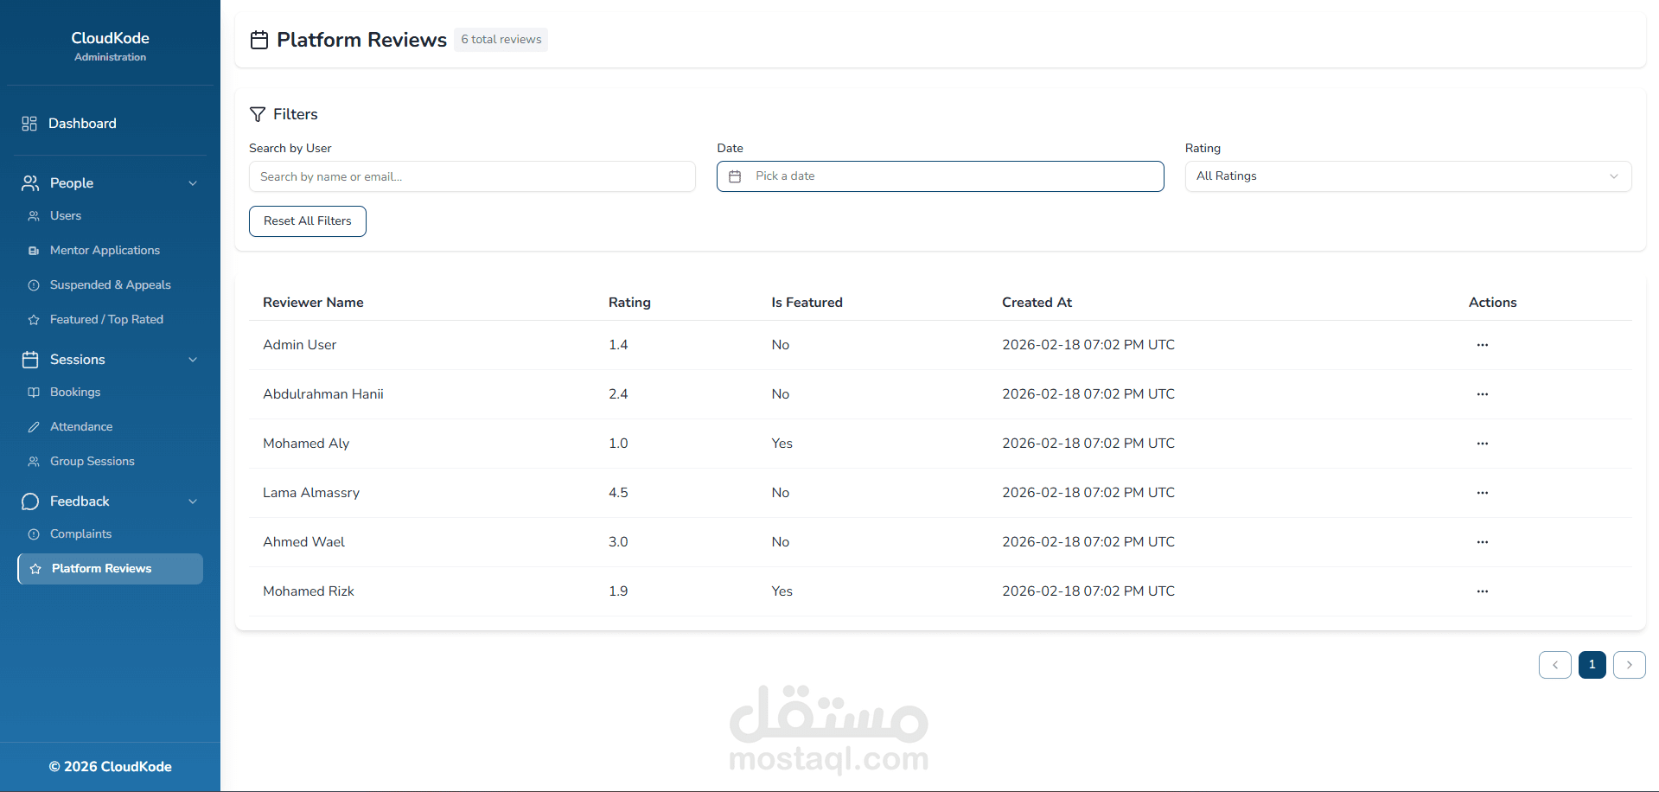Select page 1 in pagination
Image resolution: width=1659 pixels, height=792 pixels.
[1592, 665]
